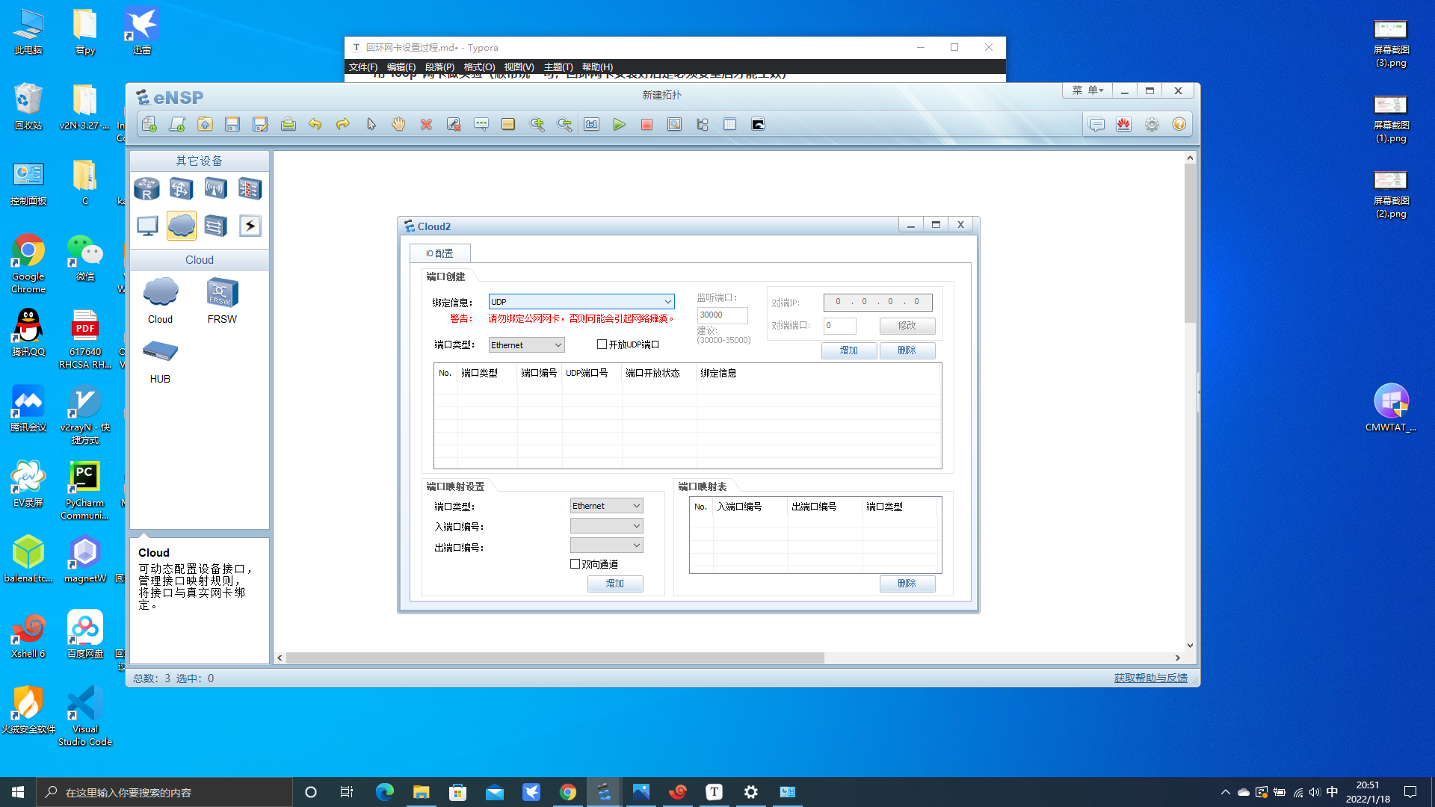This screenshot has height=807, width=1435.
Task: Stop devices with red square button
Action: pos(646,125)
